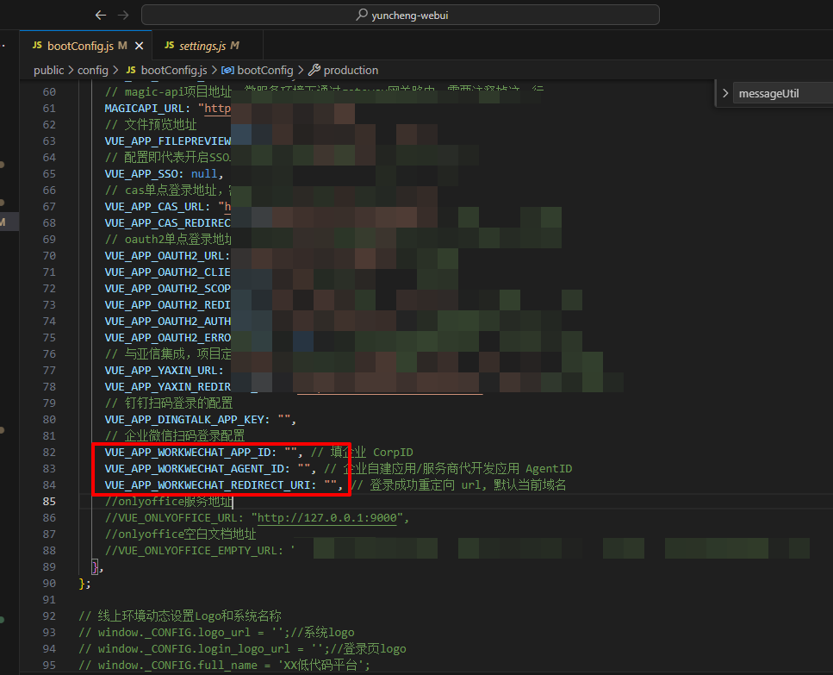
Task: Close the bootConfig.js tab
Action: point(140,46)
